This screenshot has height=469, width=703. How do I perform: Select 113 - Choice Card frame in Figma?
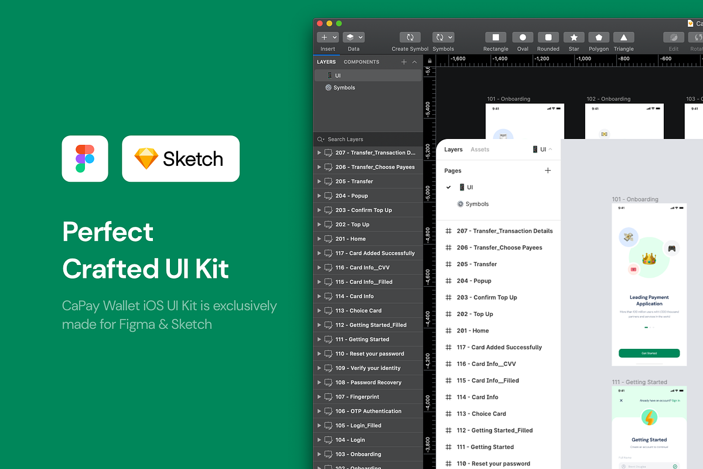(x=499, y=414)
